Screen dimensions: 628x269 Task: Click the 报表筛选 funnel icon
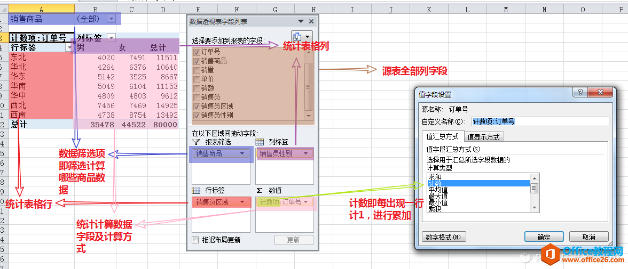coord(196,142)
